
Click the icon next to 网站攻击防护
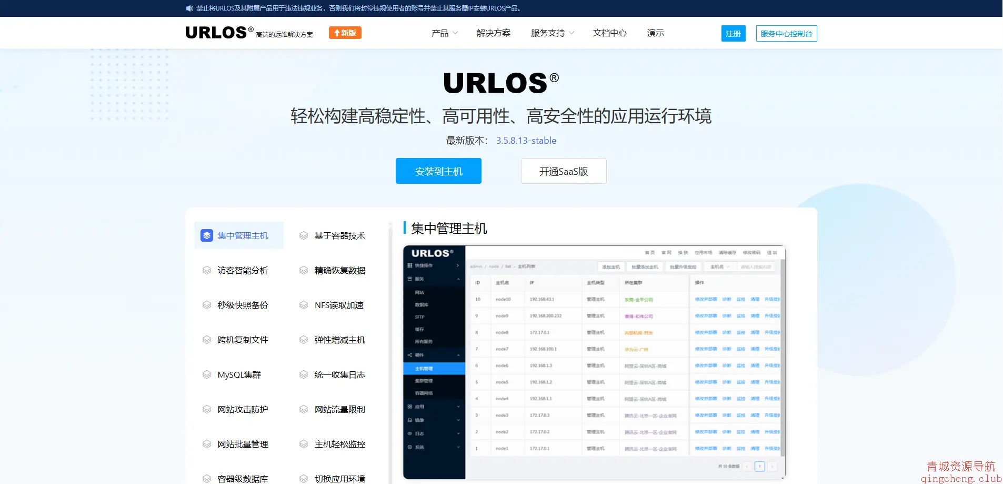tap(207, 409)
